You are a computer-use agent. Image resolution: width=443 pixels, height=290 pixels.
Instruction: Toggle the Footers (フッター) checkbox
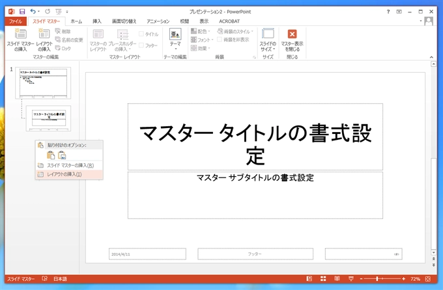[x=141, y=45]
